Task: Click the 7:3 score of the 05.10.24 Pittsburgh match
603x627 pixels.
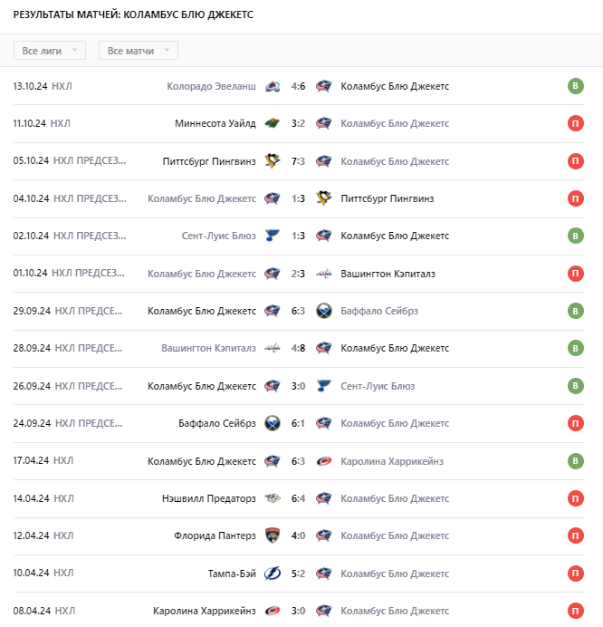Action: [x=298, y=161]
